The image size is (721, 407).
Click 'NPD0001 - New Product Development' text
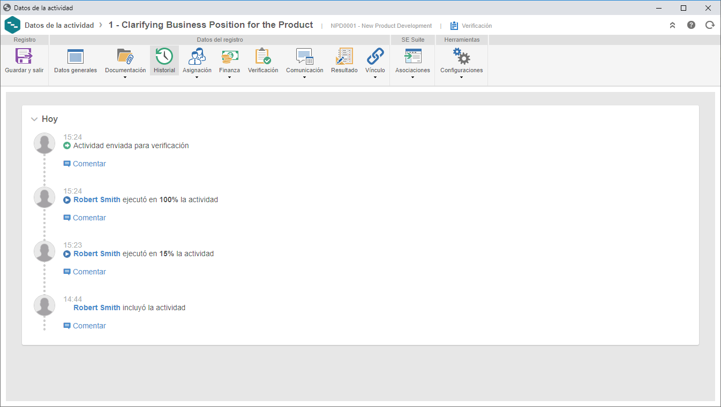[381, 26]
